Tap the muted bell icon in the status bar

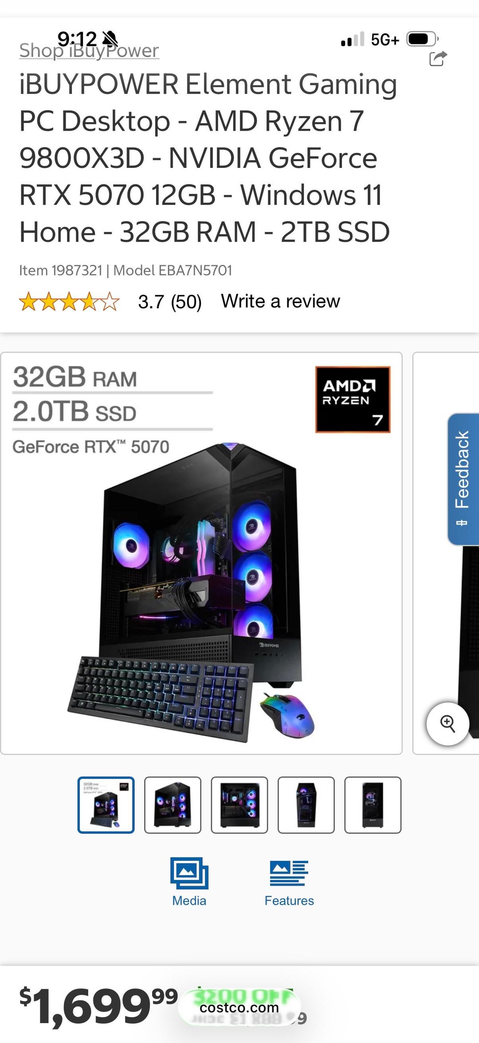point(110,39)
